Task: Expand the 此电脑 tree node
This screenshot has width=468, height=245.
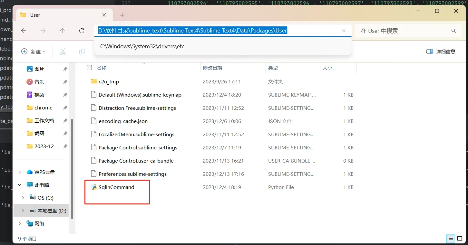Action: (x=19, y=184)
